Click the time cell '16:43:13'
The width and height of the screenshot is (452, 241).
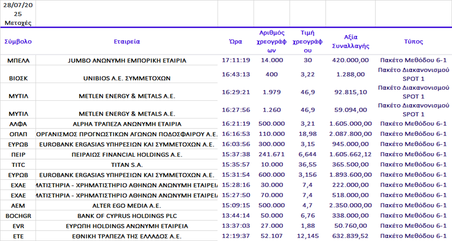tap(236, 75)
